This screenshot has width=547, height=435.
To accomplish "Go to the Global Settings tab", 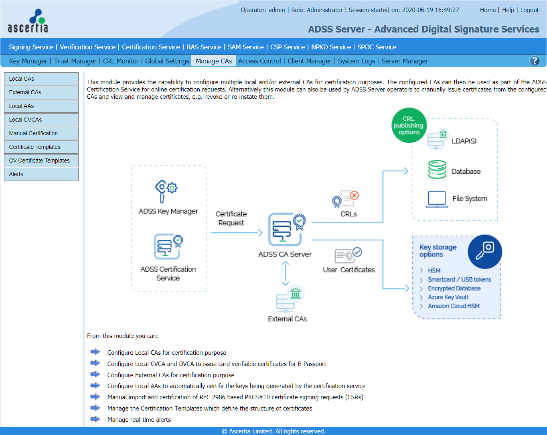I will (167, 61).
